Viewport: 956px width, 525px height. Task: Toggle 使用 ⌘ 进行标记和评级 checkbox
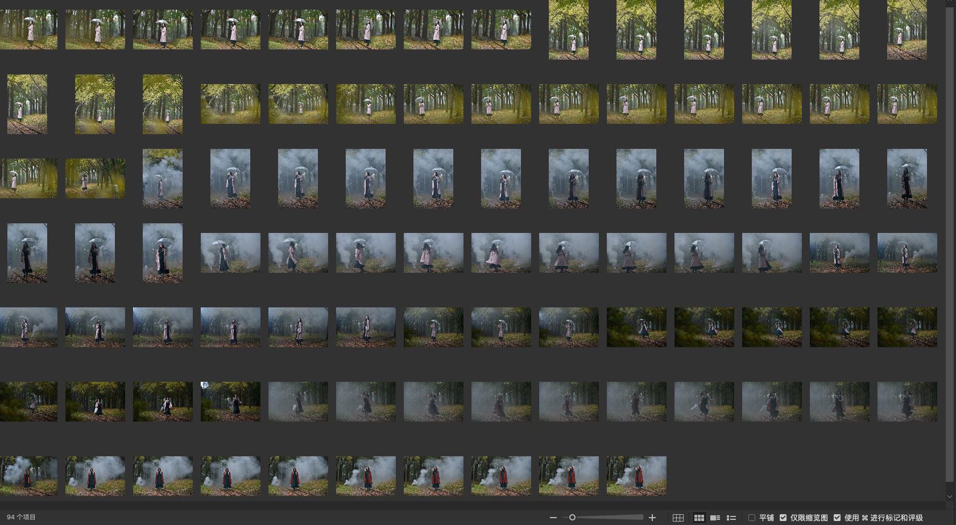(837, 518)
